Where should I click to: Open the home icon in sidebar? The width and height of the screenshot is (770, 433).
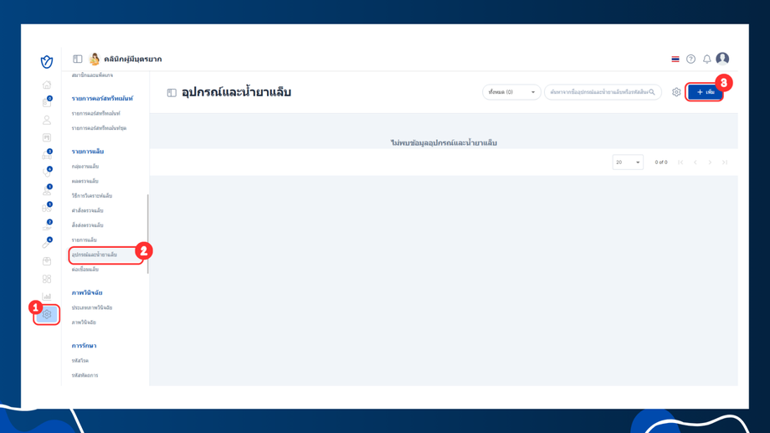[47, 85]
